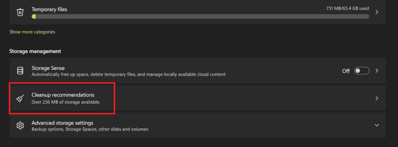Viewport: 398px width, 147px height.
Task: Click the Show more categories link
Action: pyautogui.click(x=32, y=32)
